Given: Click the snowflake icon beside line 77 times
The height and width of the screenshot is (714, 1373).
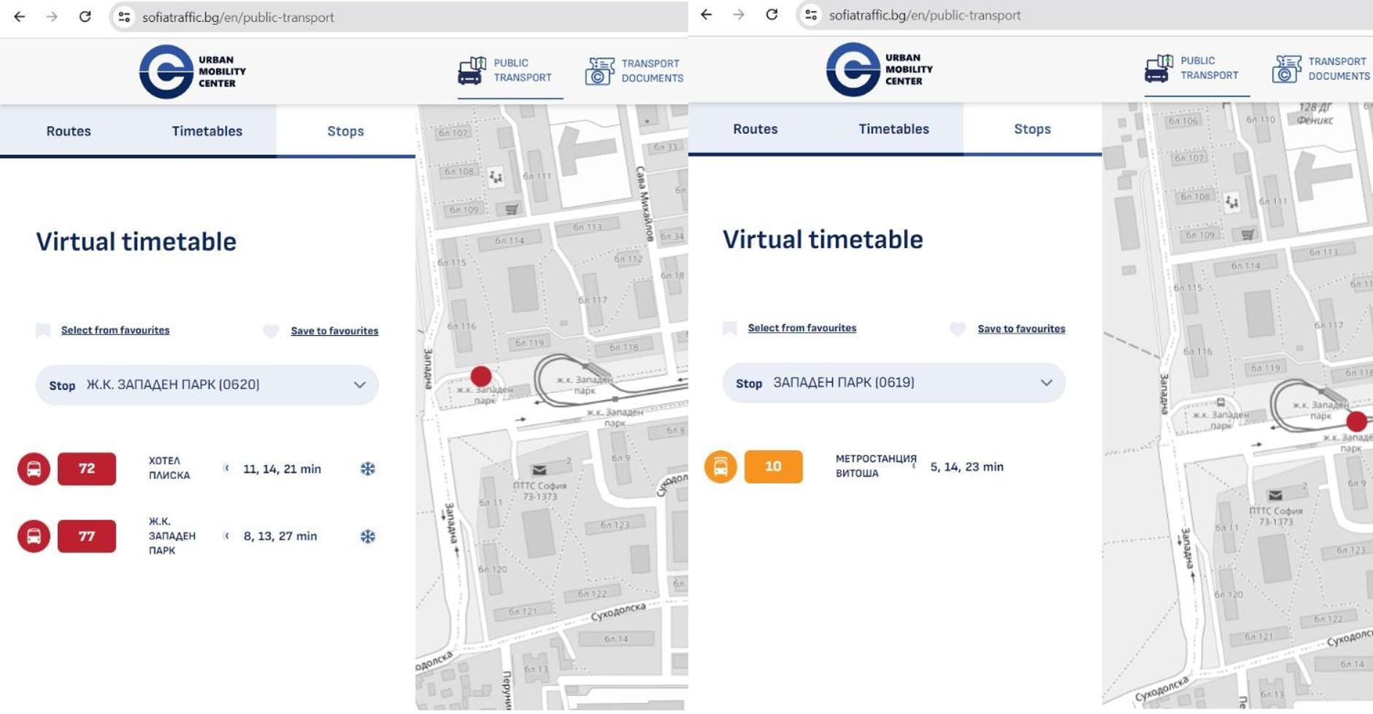Looking at the screenshot, I should pyautogui.click(x=368, y=537).
